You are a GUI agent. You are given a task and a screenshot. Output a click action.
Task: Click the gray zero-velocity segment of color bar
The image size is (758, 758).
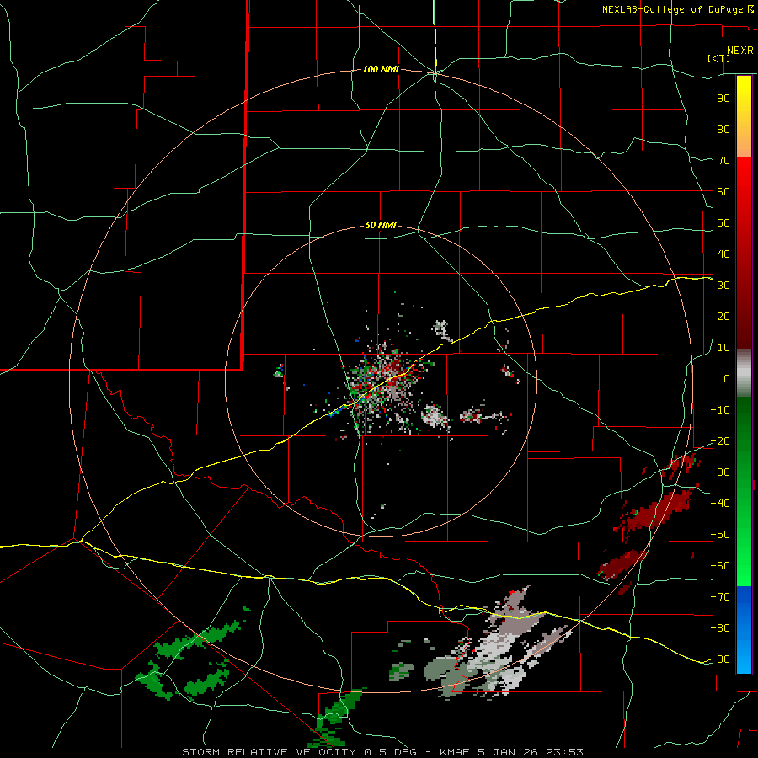tap(744, 373)
